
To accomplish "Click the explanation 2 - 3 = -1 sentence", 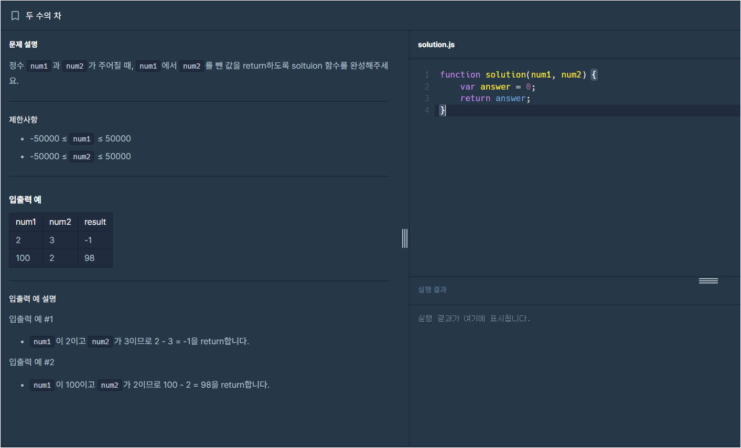I will (x=139, y=341).
